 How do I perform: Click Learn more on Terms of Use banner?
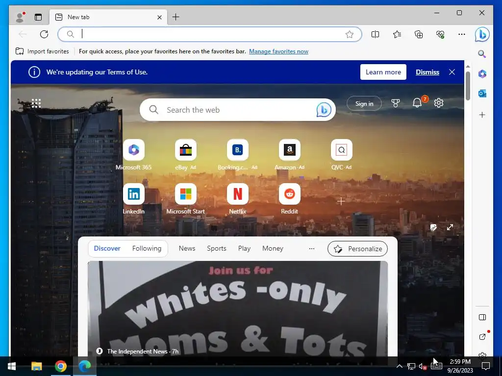pyautogui.click(x=383, y=72)
